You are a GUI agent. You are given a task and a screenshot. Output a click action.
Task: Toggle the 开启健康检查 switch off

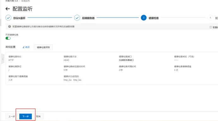pos(8,38)
